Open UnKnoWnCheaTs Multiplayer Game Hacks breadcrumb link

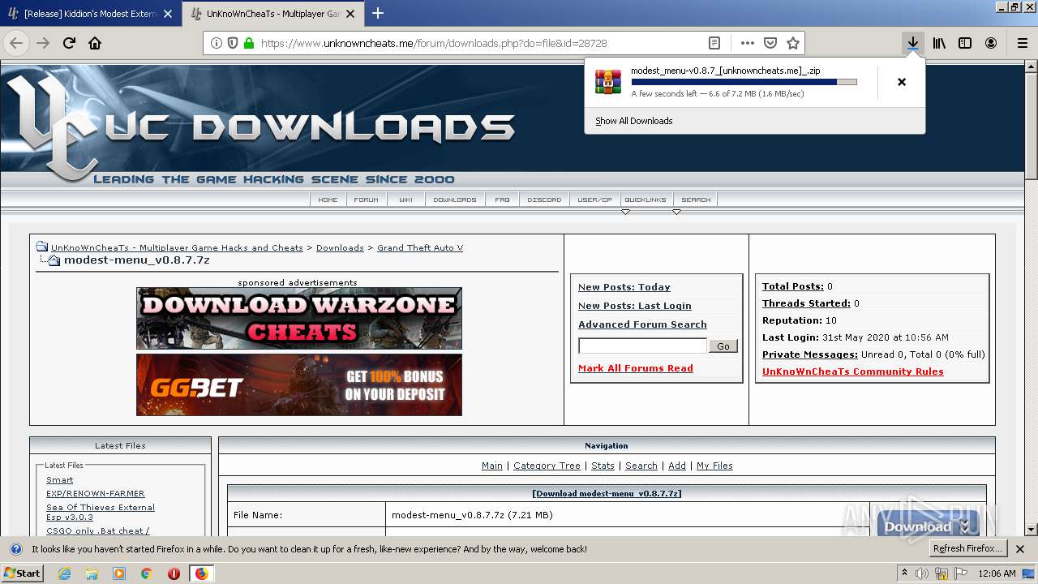pyautogui.click(x=177, y=248)
